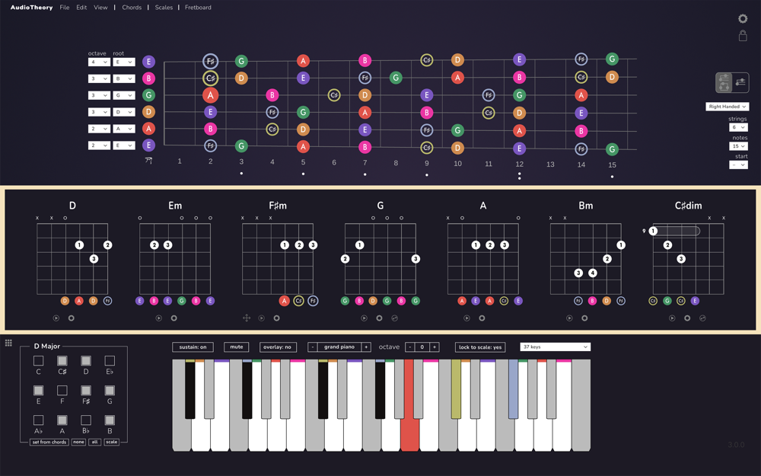761x476 pixels.
Task: Click the circle icon under the D chord
Action: tap(72, 318)
